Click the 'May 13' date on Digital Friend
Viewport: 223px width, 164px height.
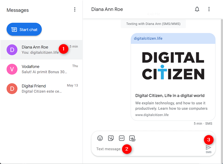coord(72,85)
